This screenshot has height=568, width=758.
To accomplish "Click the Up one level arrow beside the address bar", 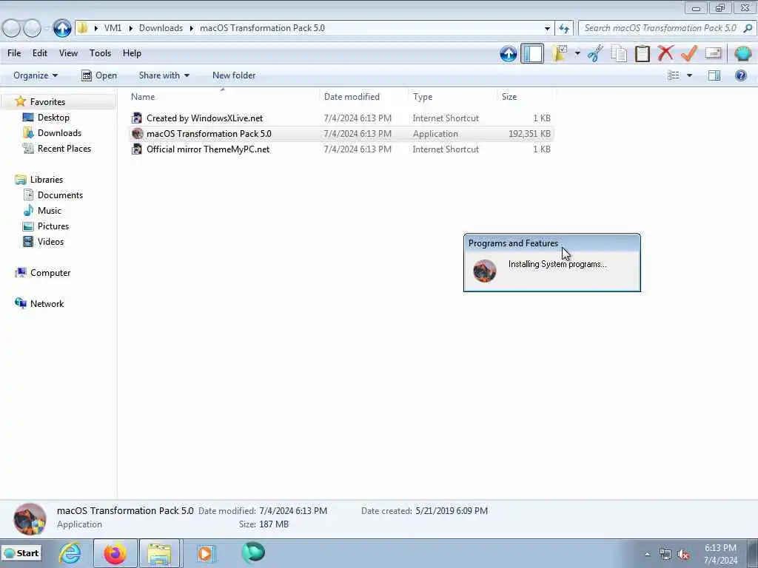I will (62, 28).
